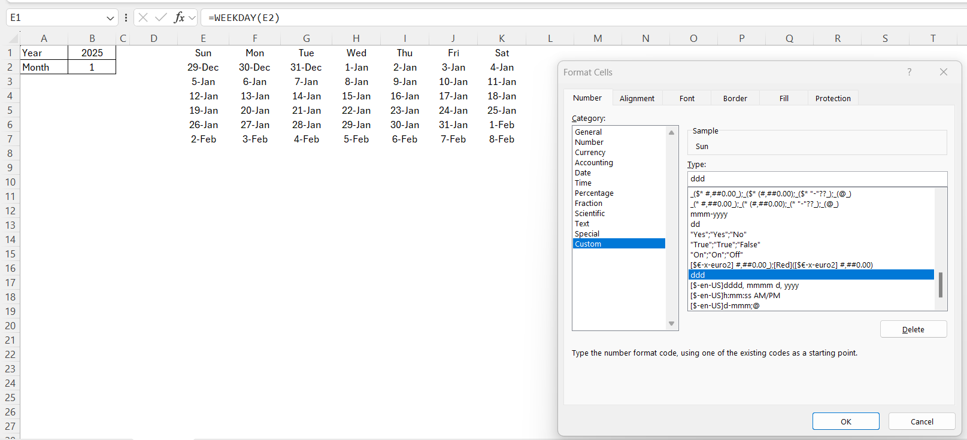Select the highlighted ddd format code
The width and height of the screenshot is (967, 440).
pos(811,275)
